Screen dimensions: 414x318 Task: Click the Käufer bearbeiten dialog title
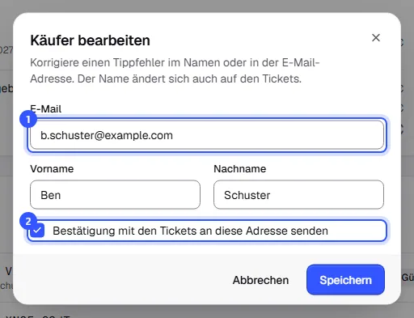tap(90, 40)
